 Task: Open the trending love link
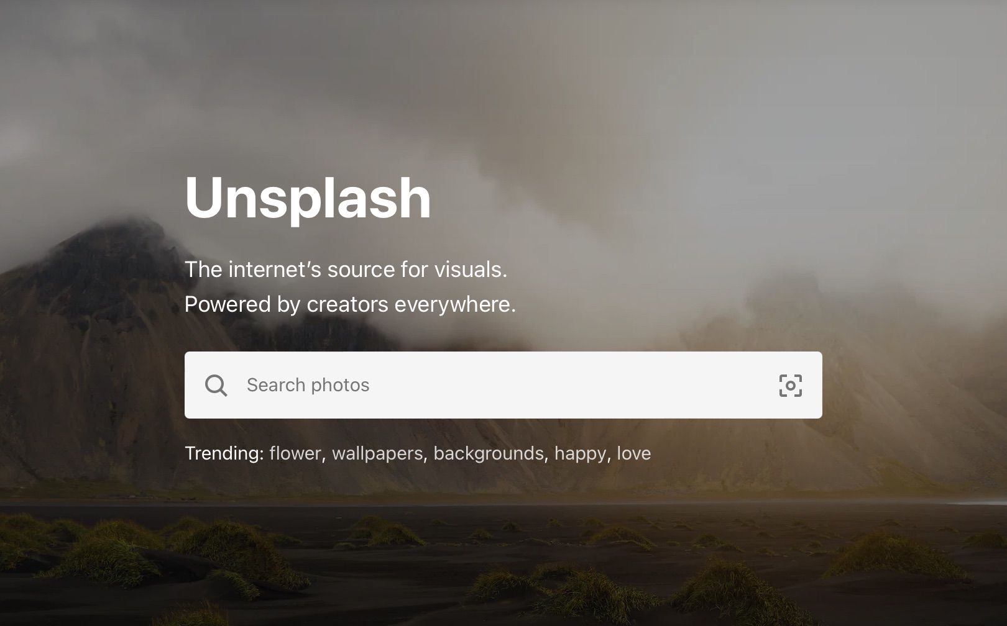(x=634, y=453)
